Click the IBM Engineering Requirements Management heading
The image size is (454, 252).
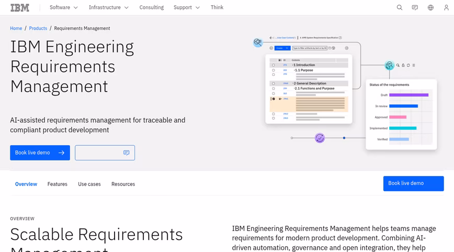coord(72,66)
